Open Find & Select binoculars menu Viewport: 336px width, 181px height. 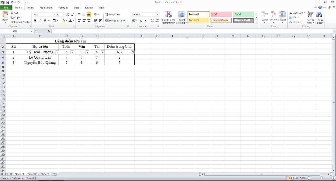[x=319, y=18]
